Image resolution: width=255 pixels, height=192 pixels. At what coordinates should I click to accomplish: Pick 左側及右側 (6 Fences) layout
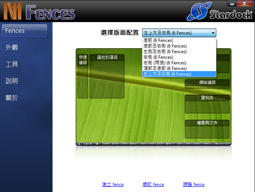179,52
